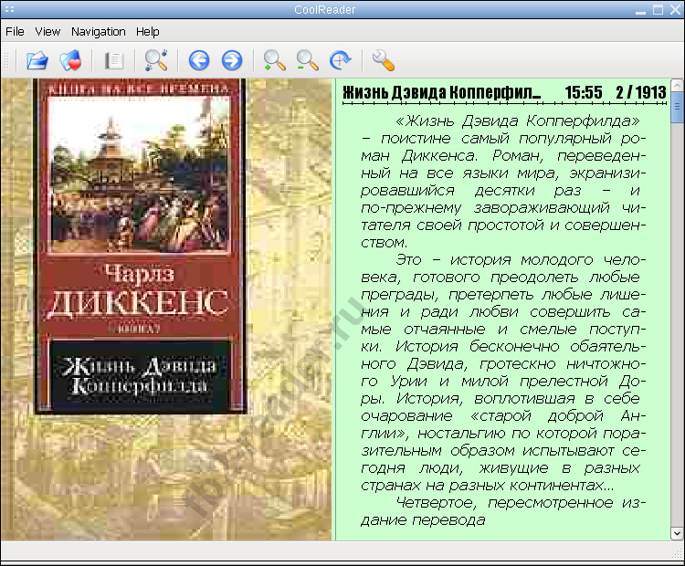Screen dimensions: 685x566
Task: Open the Help menu
Action: coord(148,31)
